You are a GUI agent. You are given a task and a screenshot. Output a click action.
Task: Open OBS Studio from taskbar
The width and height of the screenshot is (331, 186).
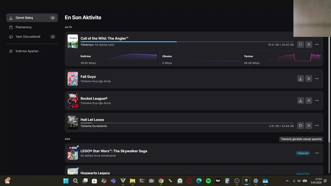(237, 181)
